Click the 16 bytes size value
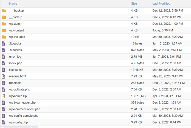The image size is (191, 128). (137, 43)
